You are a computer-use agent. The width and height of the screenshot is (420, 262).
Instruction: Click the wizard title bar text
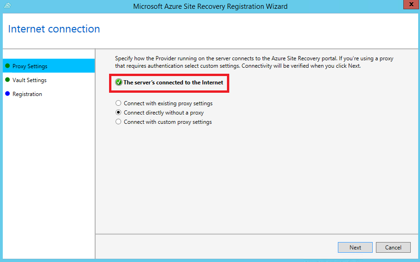[x=210, y=6]
